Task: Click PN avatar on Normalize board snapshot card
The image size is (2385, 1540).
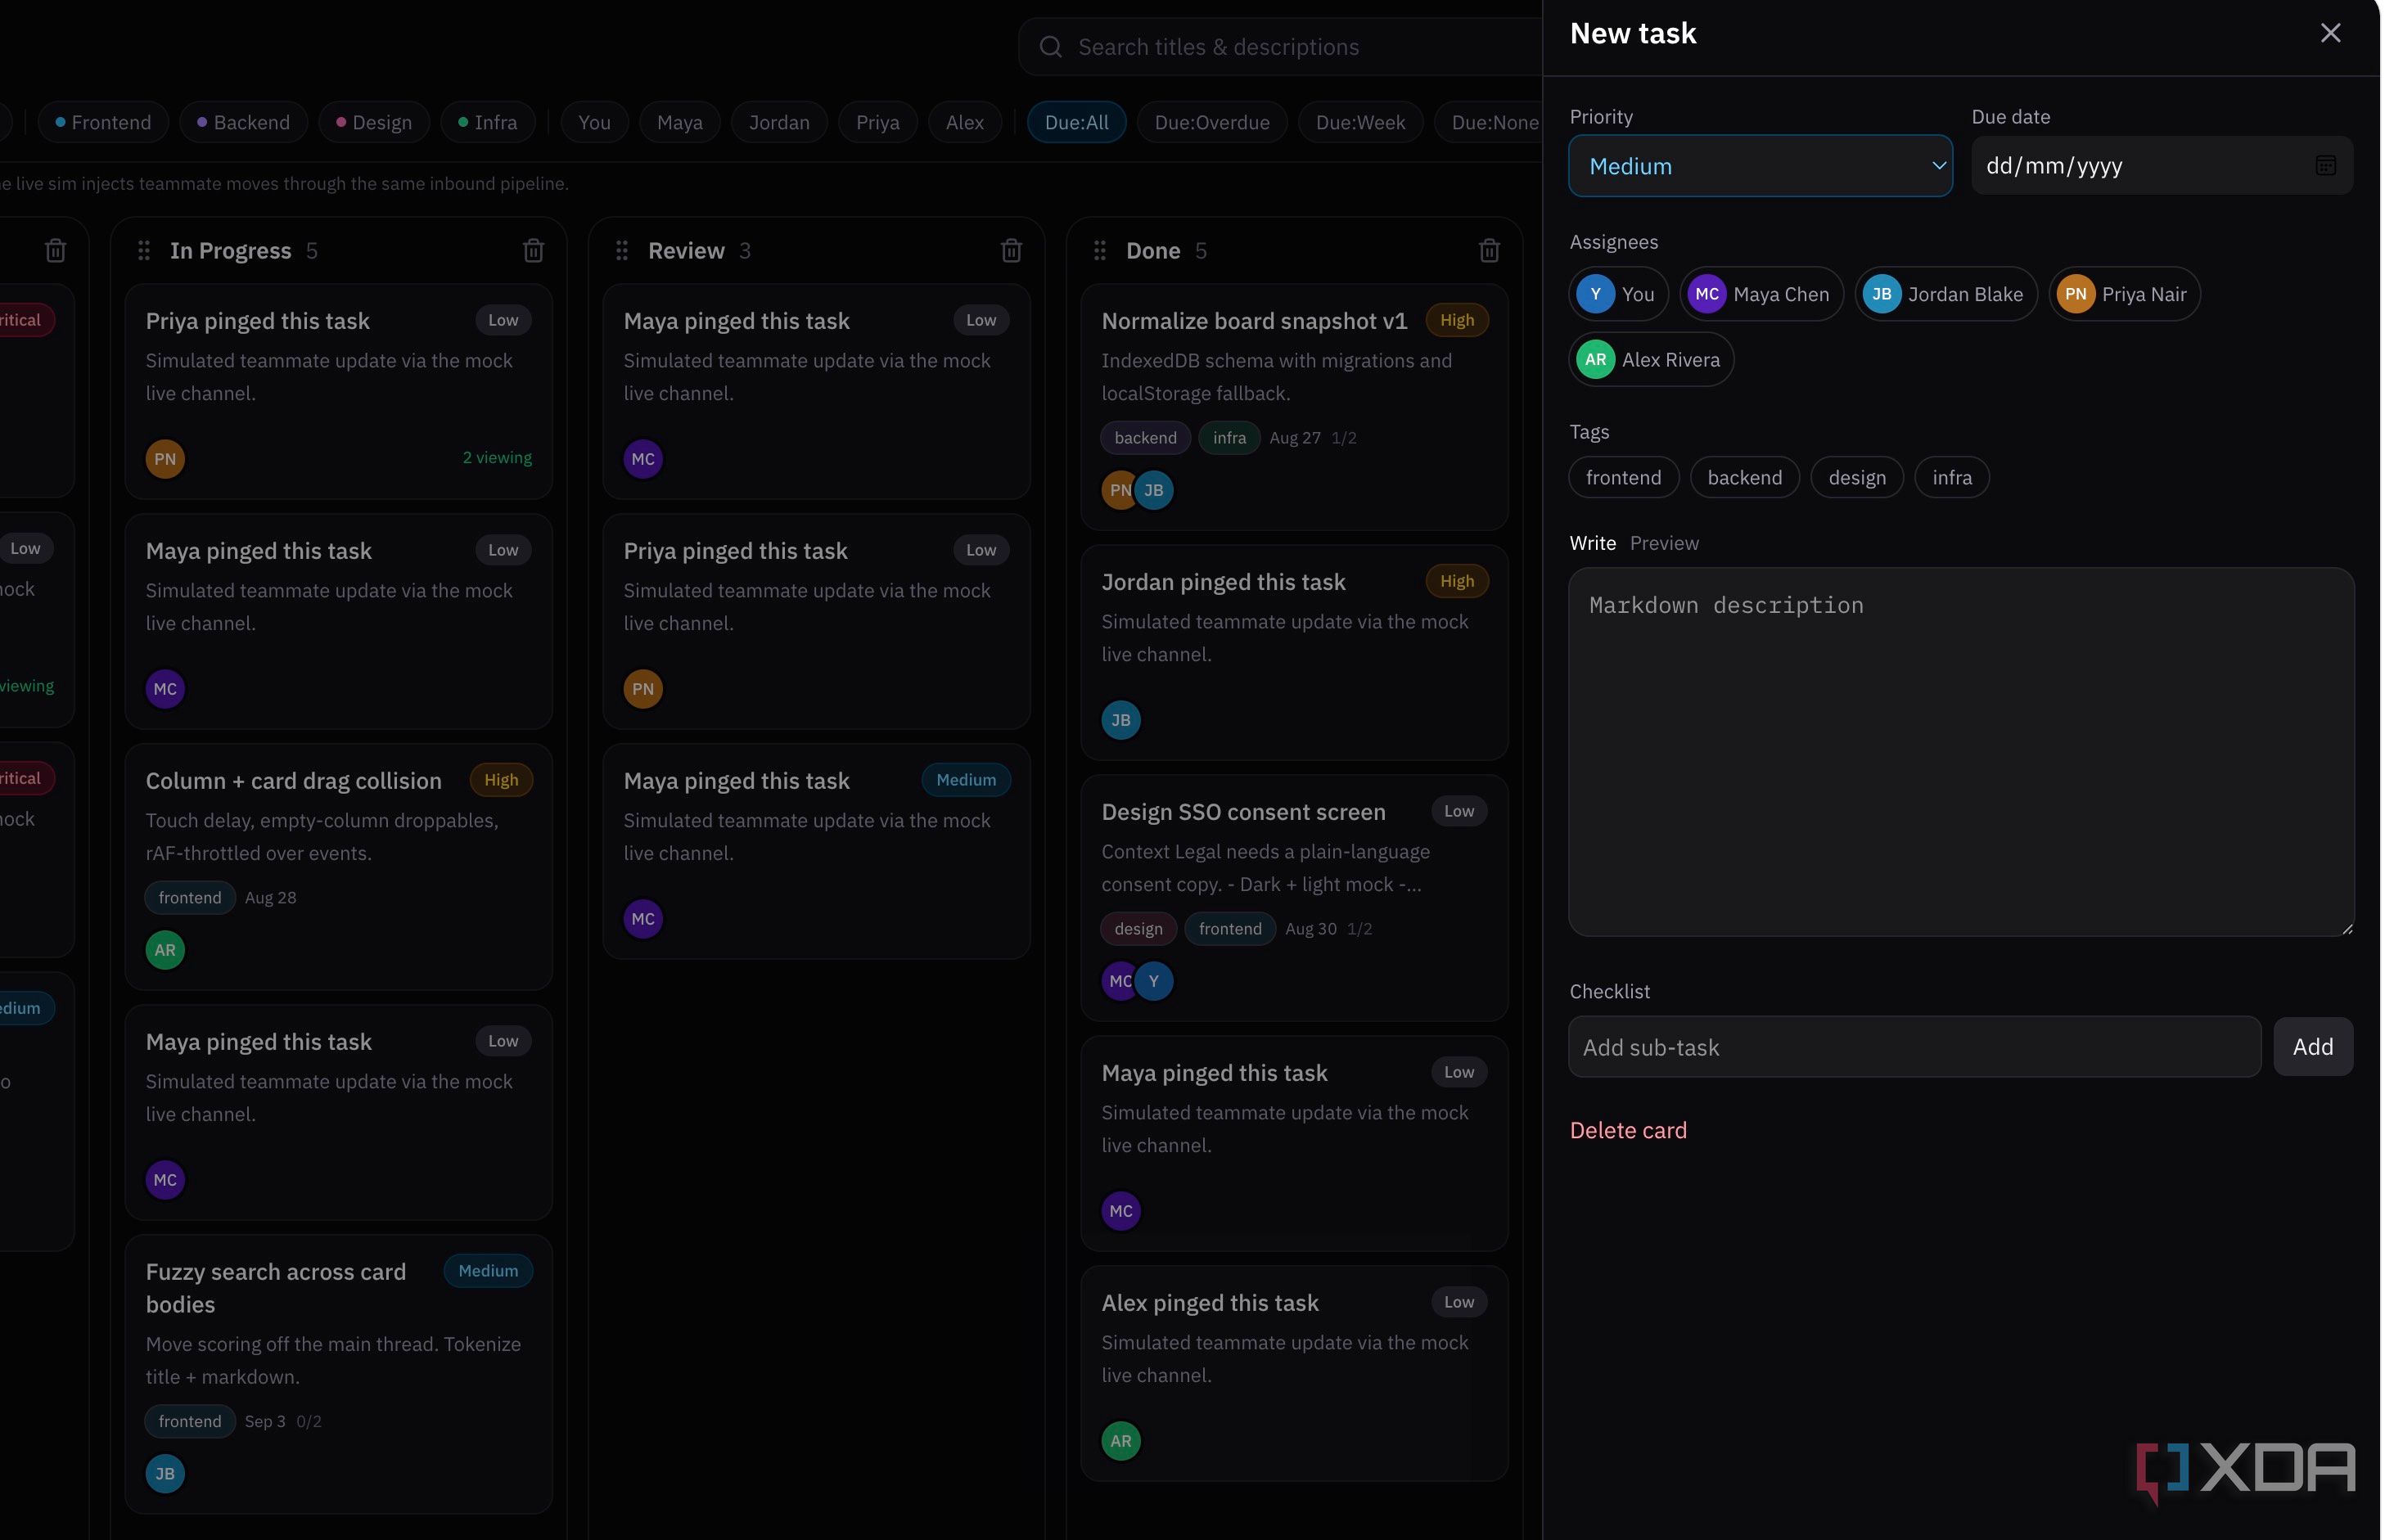Action: [x=1117, y=490]
